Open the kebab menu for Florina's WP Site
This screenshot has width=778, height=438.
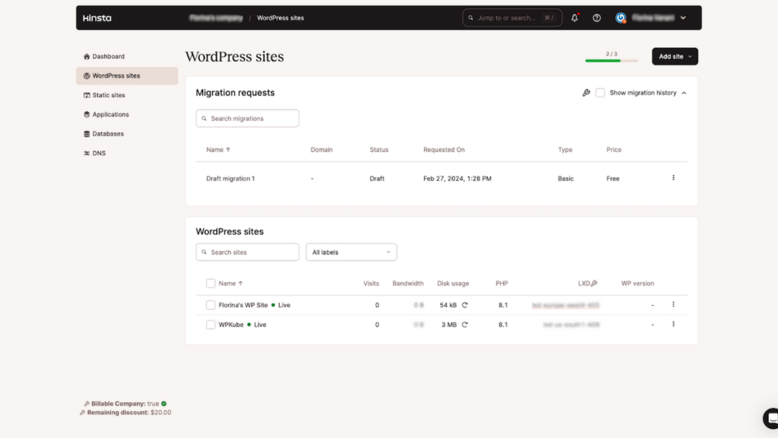(673, 304)
